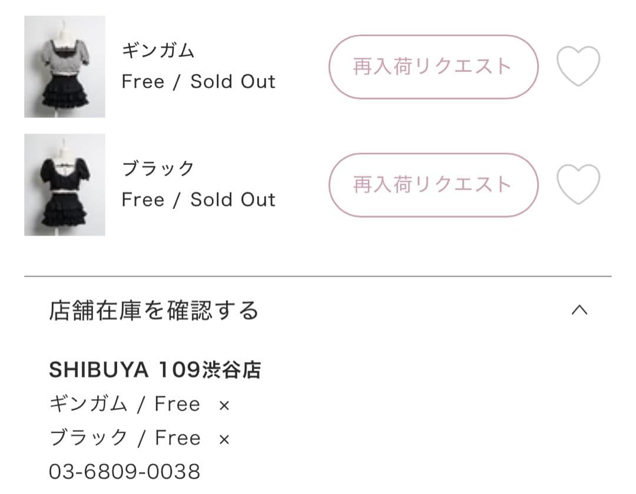Click 再入荷リクエスト for the ギンガム variant
This screenshot has width=636, height=494.
point(433,67)
